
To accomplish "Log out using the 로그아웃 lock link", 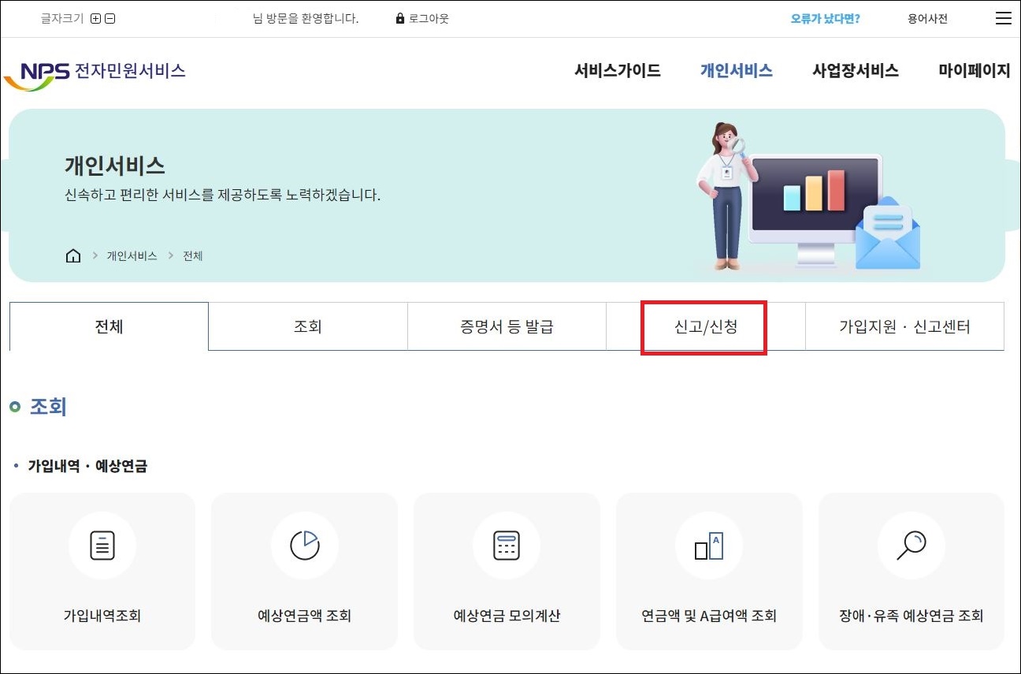I will pos(423,18).
